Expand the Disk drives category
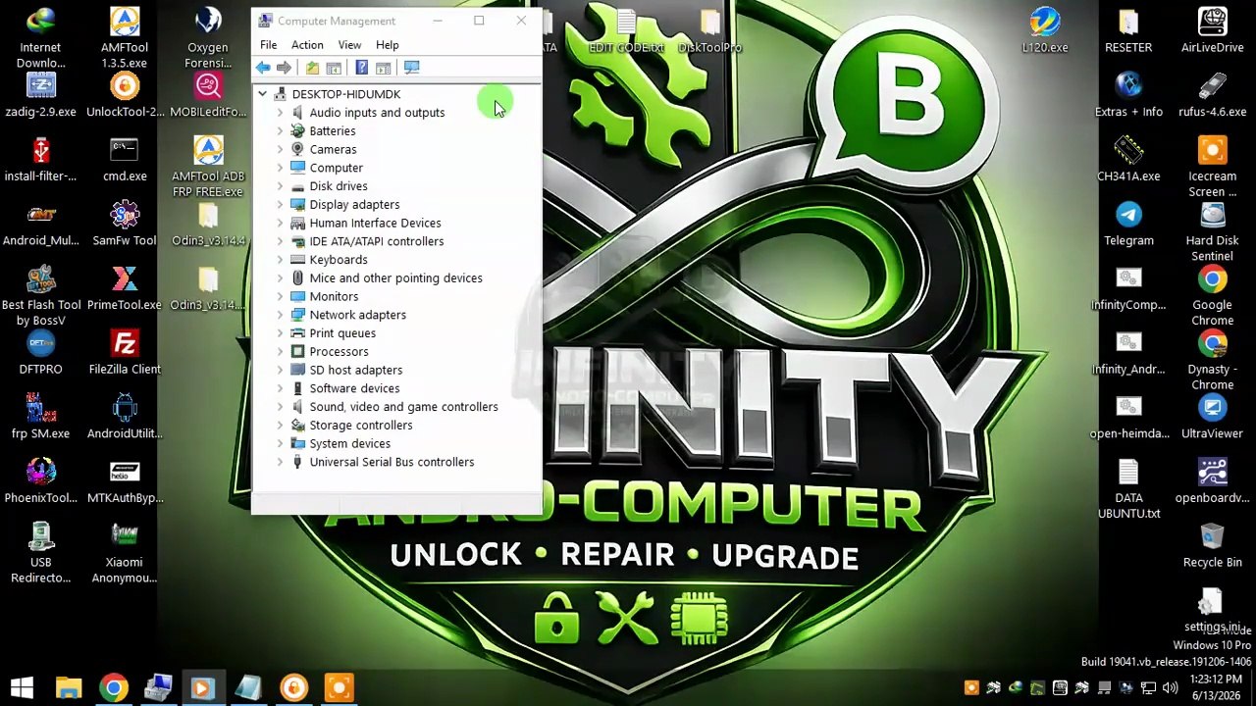Screen dimensions: 1256x706 [x=280, y=186]
